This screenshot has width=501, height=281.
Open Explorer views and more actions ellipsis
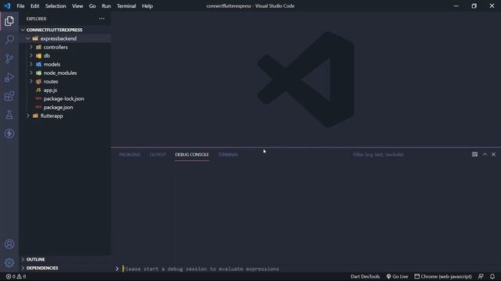(x=102, y=19)
